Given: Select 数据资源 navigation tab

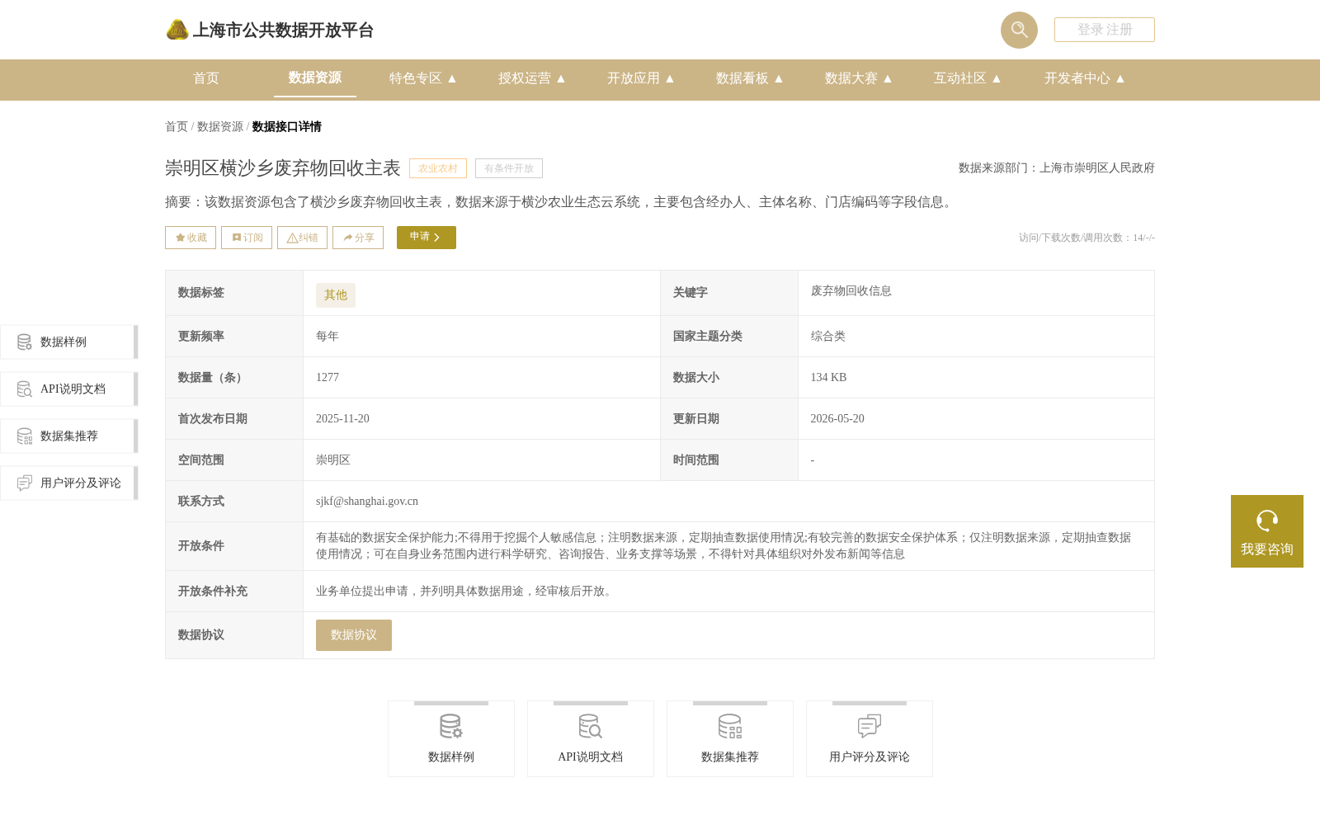Looking at the screenshot, I should (315, 78).
